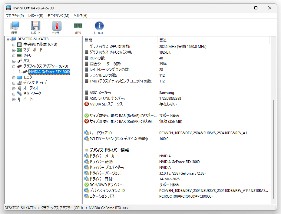Click the 14-Mar-2025 driver date value
Image resolution: width=281 pixels, height=214 pixels.
pyautogui.click(x=169, y=179)
